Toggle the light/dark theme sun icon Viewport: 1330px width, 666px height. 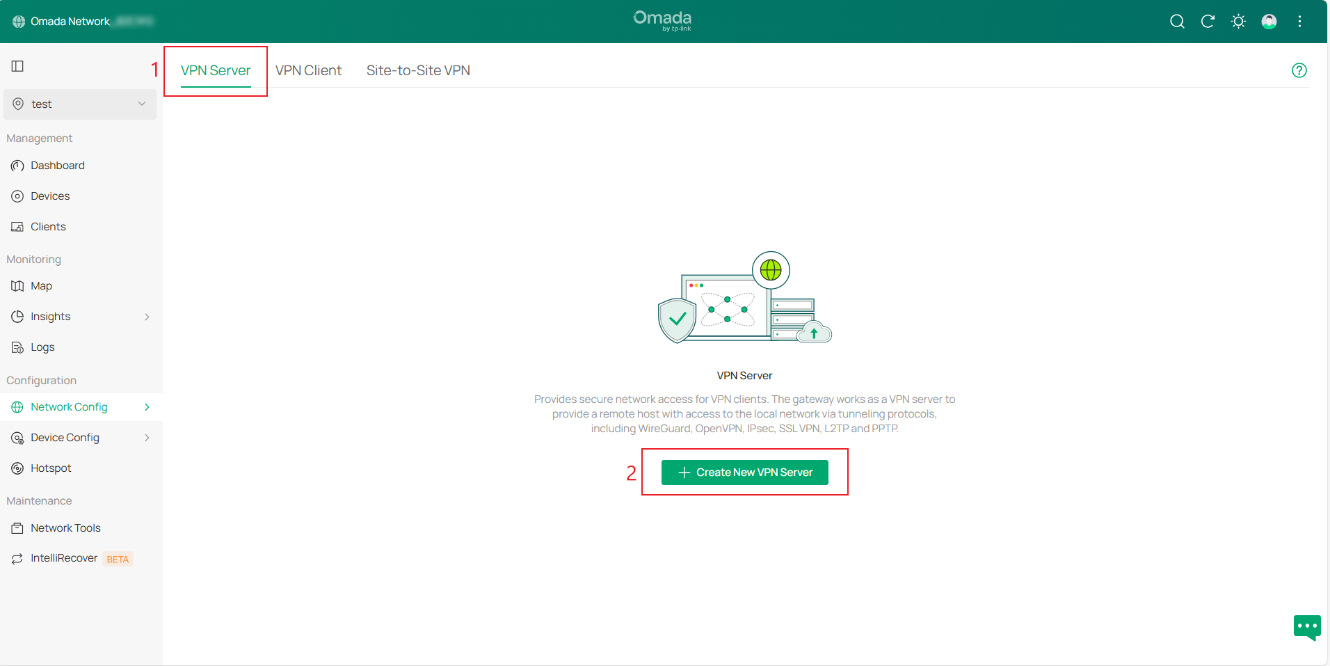[1238, 22]
